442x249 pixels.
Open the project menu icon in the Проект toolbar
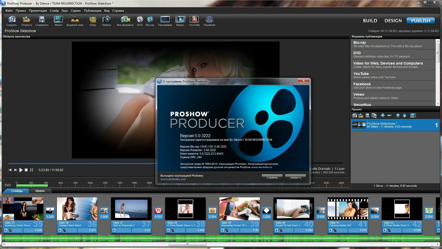tap(413, 115)
